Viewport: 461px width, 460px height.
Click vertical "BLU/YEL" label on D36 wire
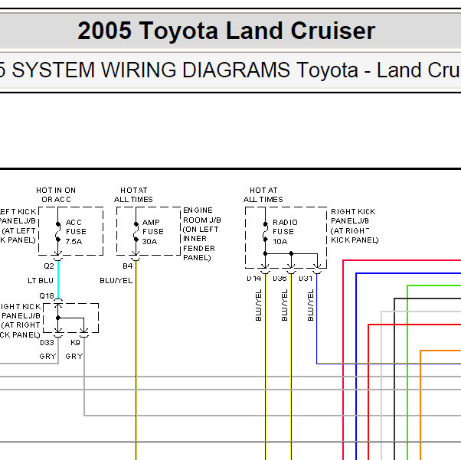pos(284,305)
